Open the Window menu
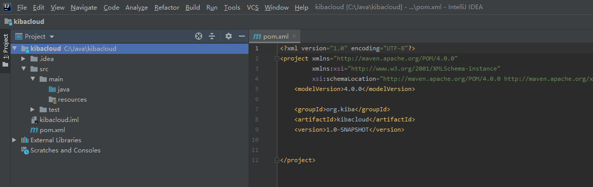The image size is (593, 187). tap(276, 7)
